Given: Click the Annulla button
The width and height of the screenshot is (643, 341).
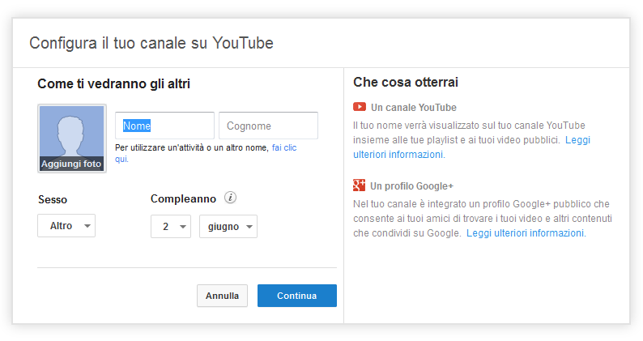Looking at the screenshot, I should [x=222, y=296].
